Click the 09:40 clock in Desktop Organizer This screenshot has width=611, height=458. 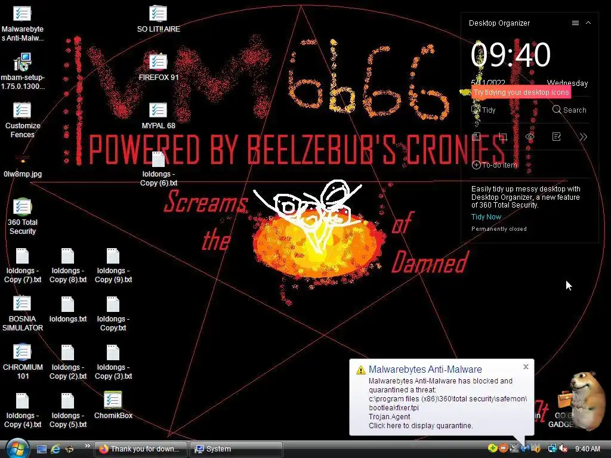pos(511,55)
